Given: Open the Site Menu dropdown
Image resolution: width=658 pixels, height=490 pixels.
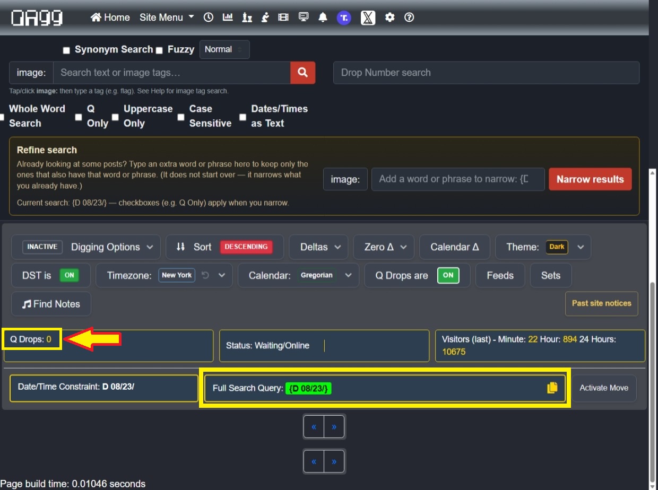Looking at the screenshot, I should click(x=167, y=17).
